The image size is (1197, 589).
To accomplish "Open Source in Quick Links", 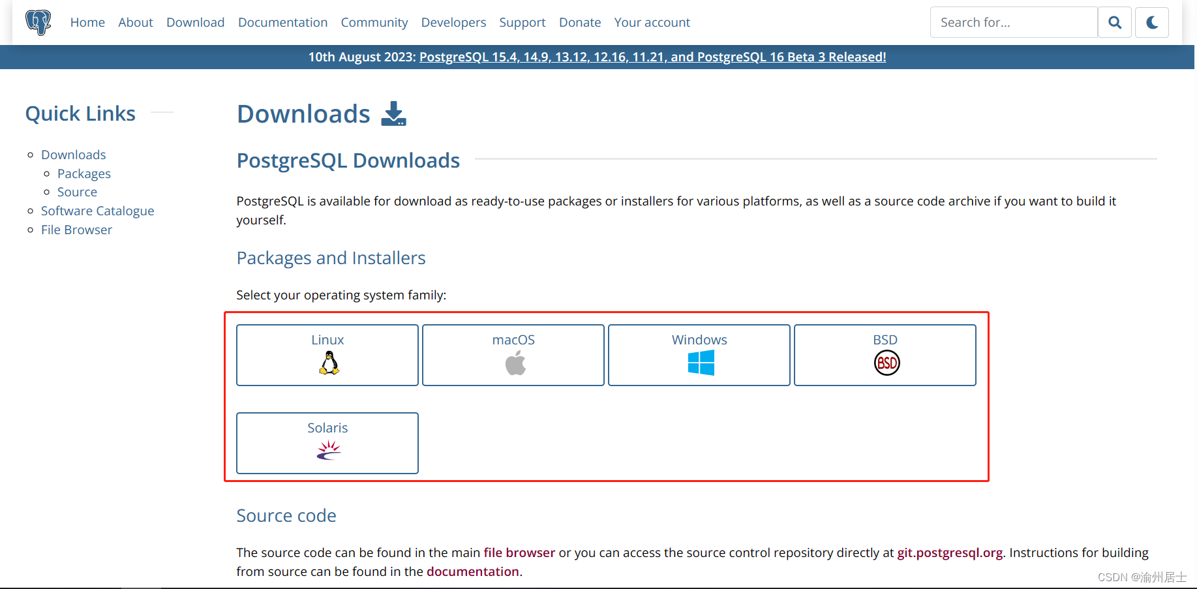I will pos(77,192).
